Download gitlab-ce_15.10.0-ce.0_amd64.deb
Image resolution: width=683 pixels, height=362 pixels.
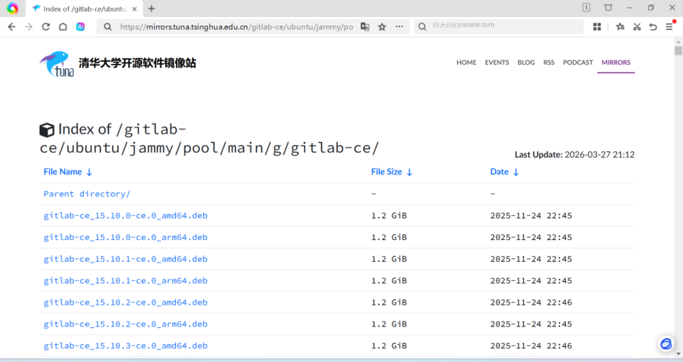[126, 216]
